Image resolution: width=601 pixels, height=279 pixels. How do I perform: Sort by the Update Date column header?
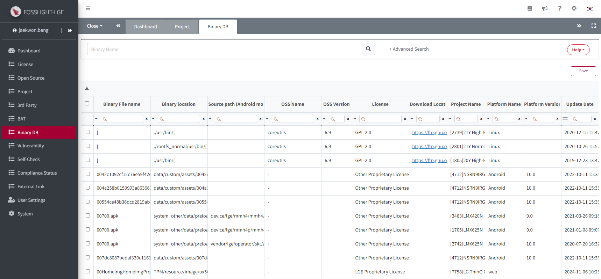click(x=580, y=104)
